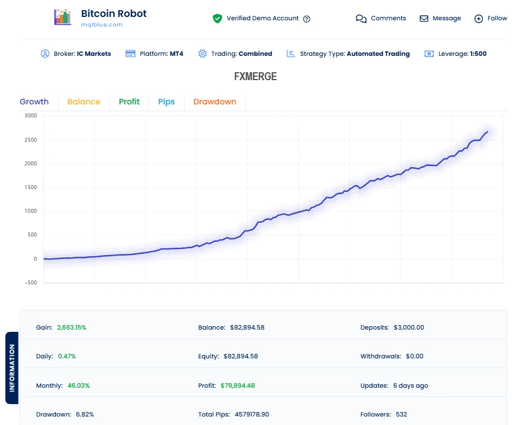Click the Leverage money icon

pos(429,54)
